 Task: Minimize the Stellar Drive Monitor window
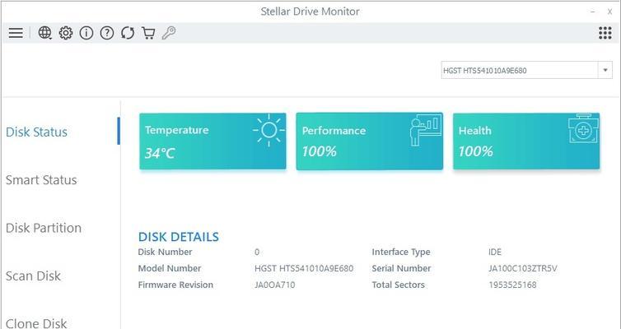point(592,12)
